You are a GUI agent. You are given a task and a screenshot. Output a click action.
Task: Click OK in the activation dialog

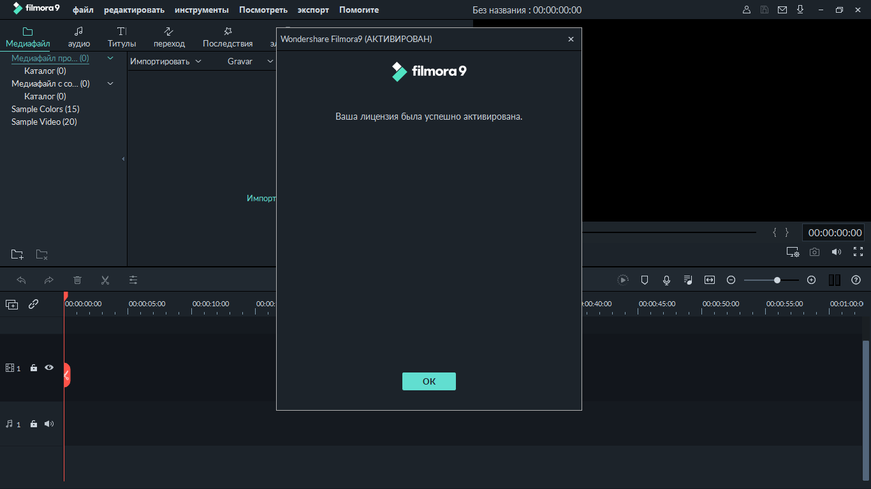(429, 381)
